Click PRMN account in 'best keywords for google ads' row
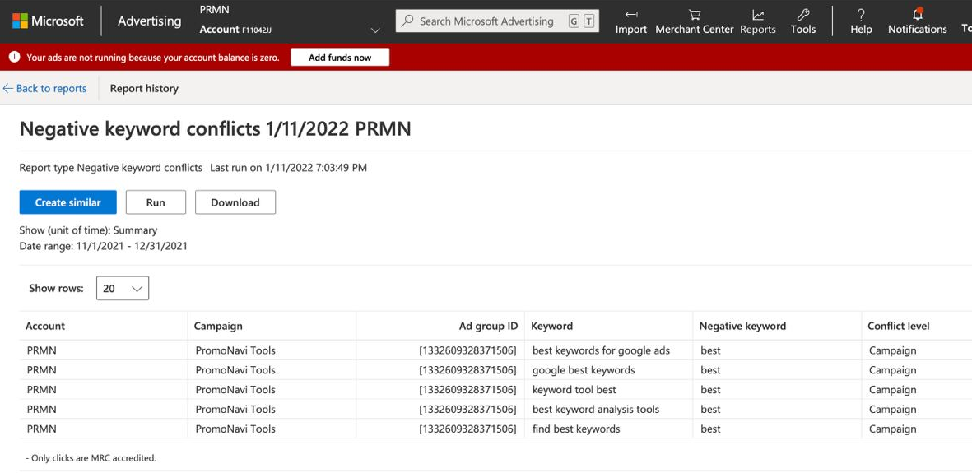This screenshot has height=473, width=972. coord(41,350)
